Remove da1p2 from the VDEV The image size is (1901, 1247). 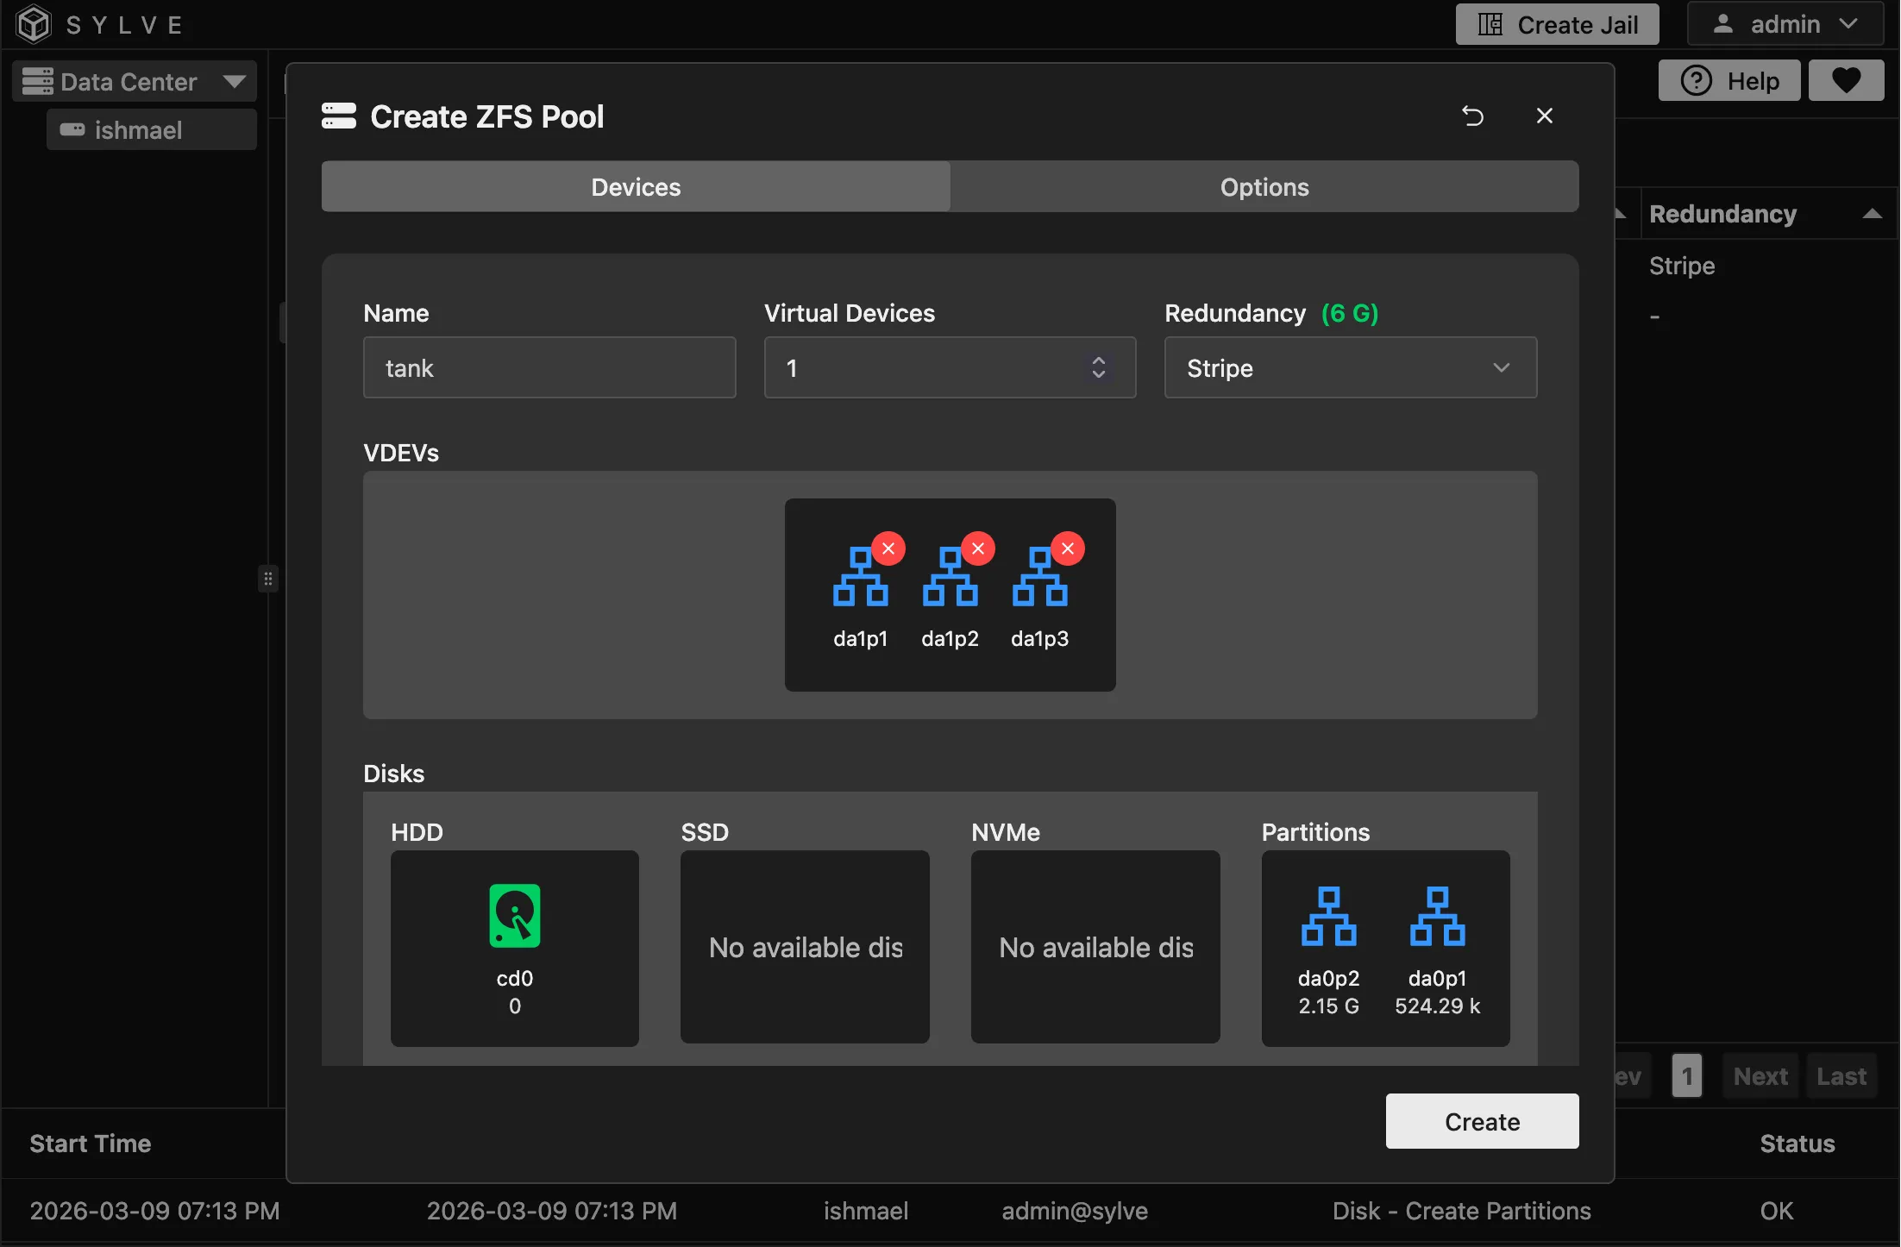pos(978,548)
